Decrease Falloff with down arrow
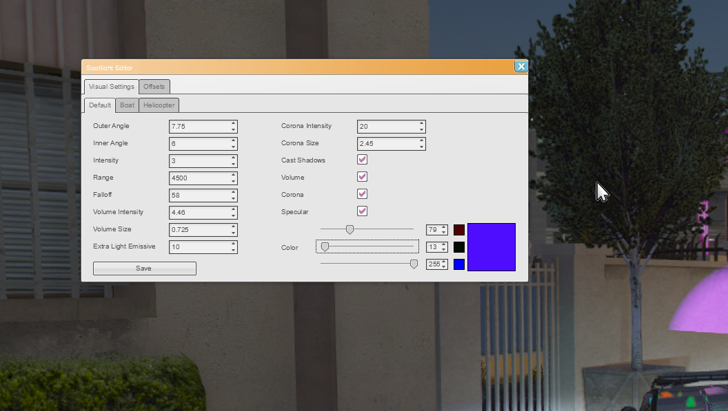Image resolution: width=728 pixels, height=411 pixels. pyautogui.click(x=234, y=198)
